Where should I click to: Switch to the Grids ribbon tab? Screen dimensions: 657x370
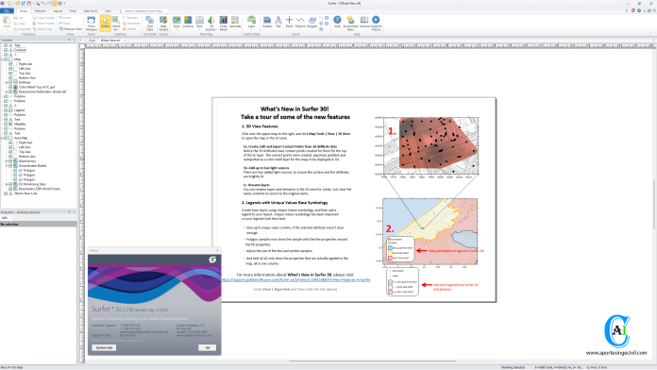73,11
